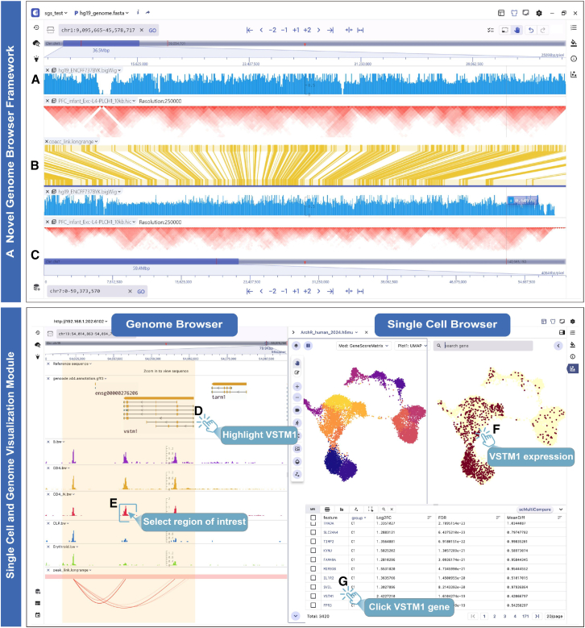Screen dimensions: 585x628
Task: Open the group column filter dropdown
Action: click(x=359, y=518)
